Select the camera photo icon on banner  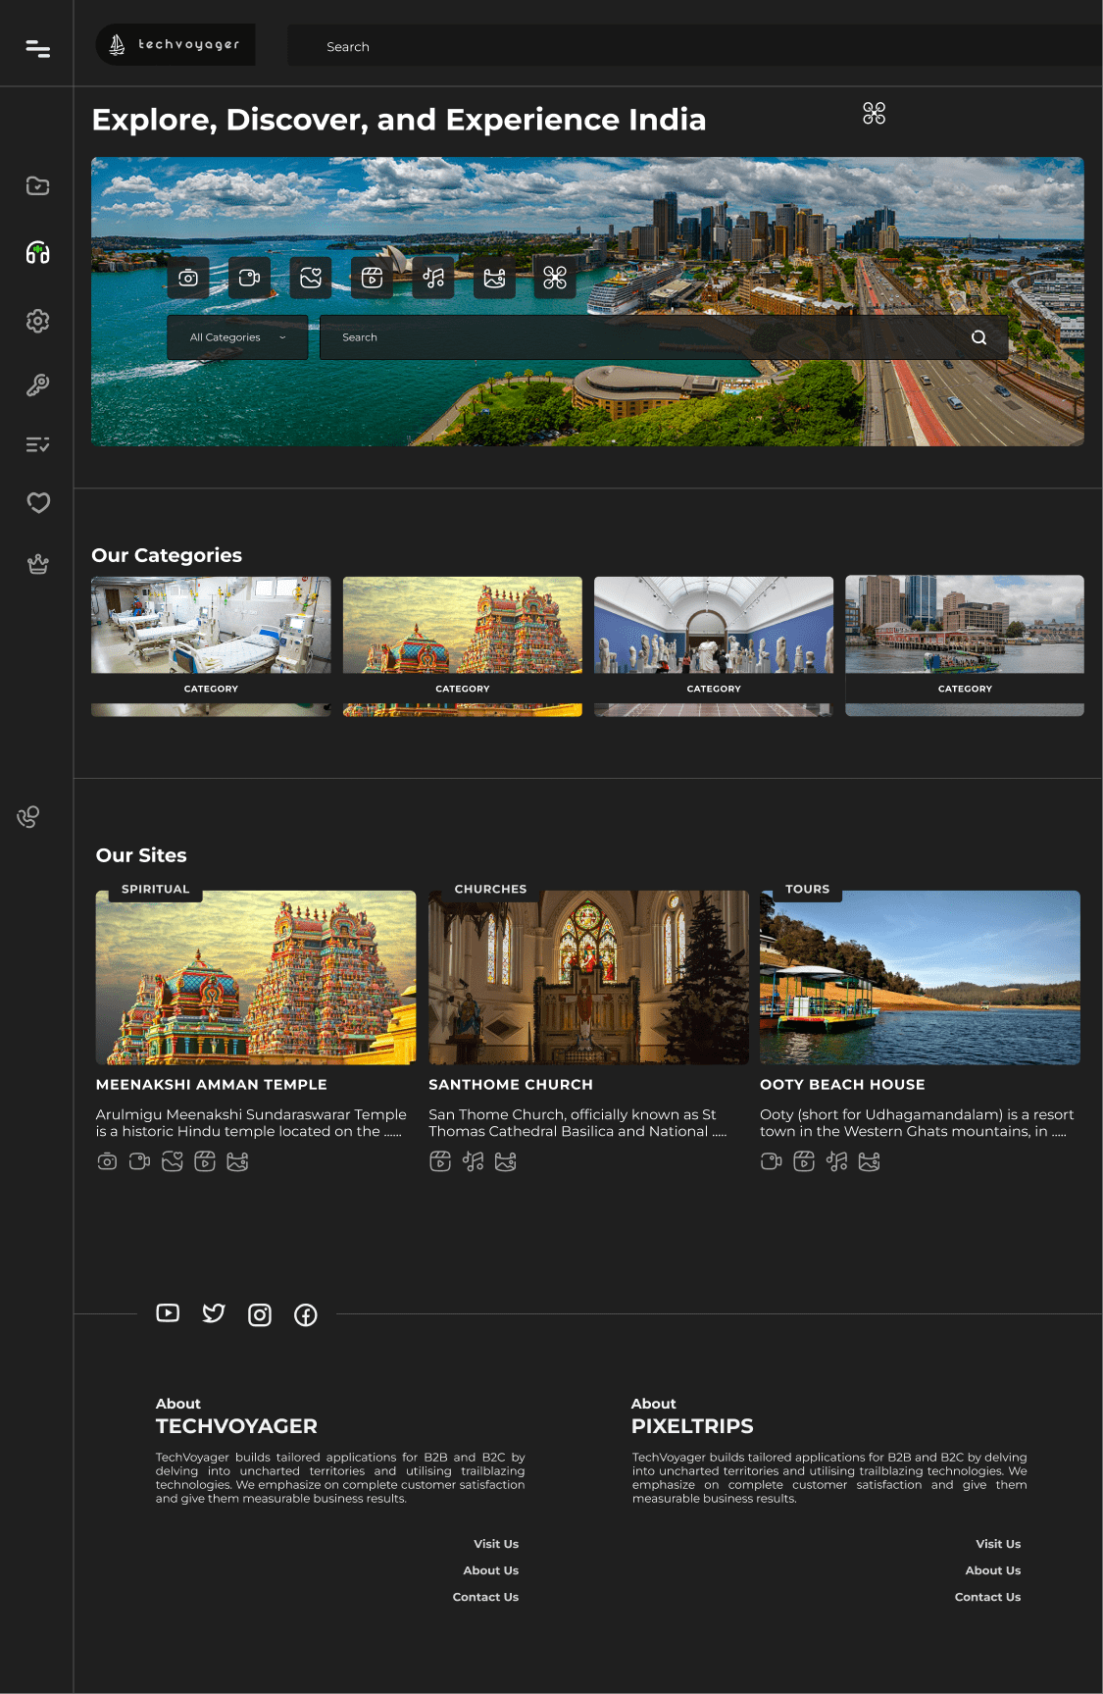[188, 279]
